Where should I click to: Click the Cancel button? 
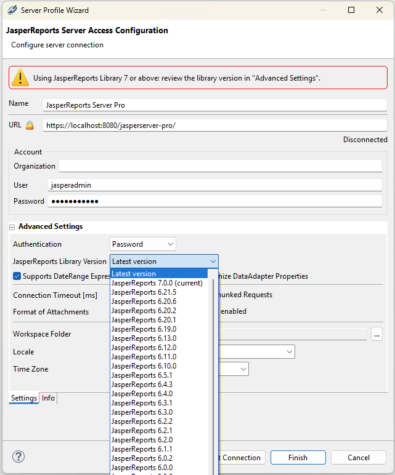(358, 457)
